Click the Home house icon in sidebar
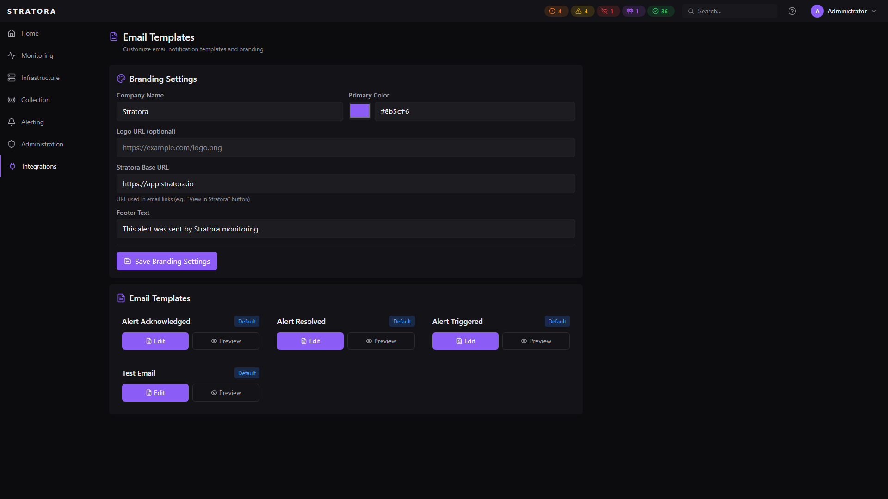 [x=12, y=33]
